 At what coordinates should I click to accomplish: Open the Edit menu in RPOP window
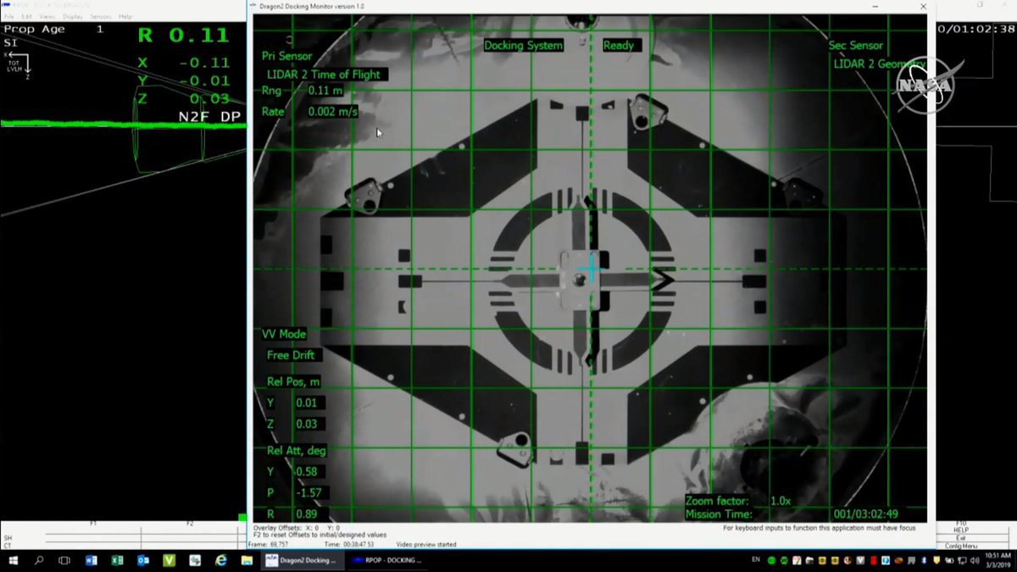[x=27, y=17]
